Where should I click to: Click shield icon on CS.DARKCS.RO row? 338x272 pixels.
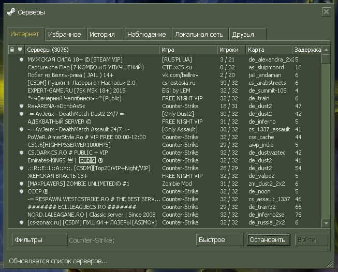21,153
